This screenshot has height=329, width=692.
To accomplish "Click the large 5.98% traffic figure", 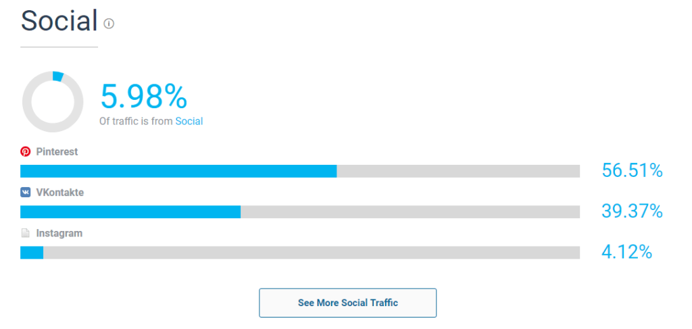I will pyautogui.click(x=143, y=97).
